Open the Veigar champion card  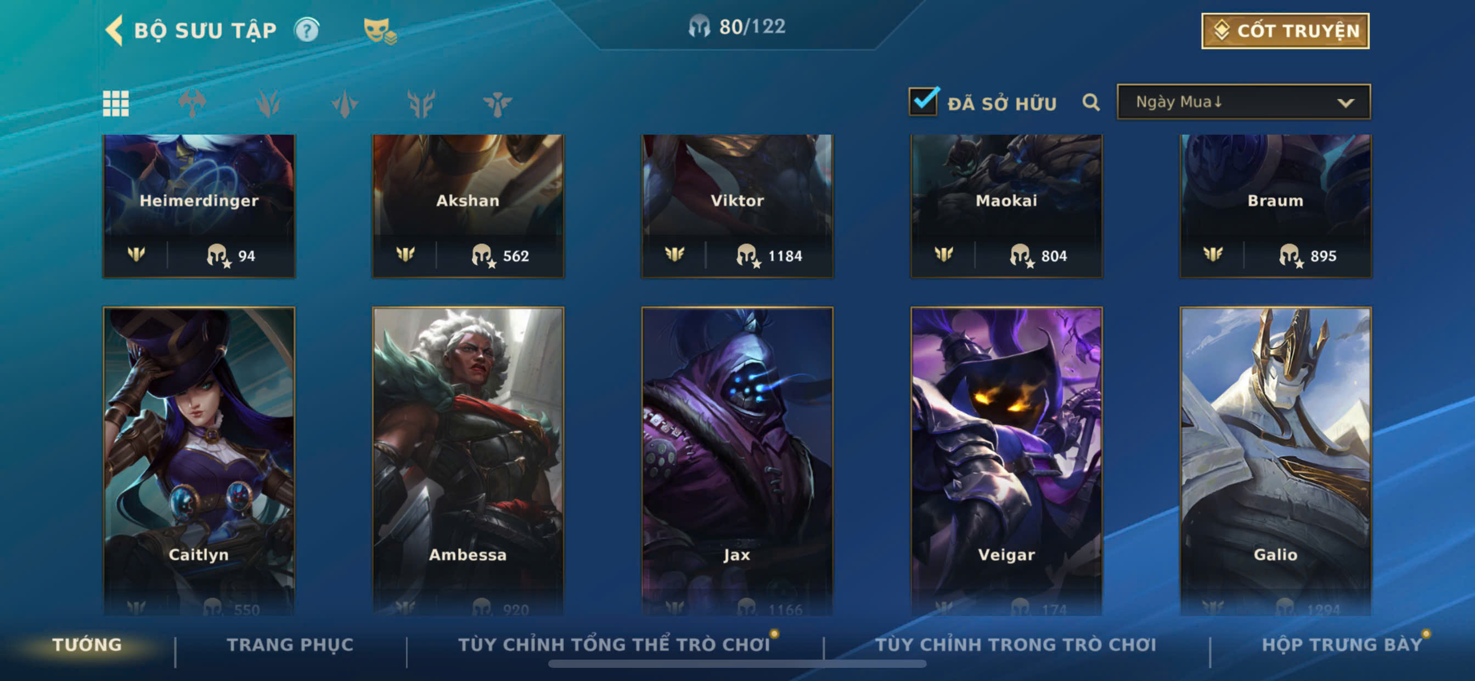pos(1006,461)
